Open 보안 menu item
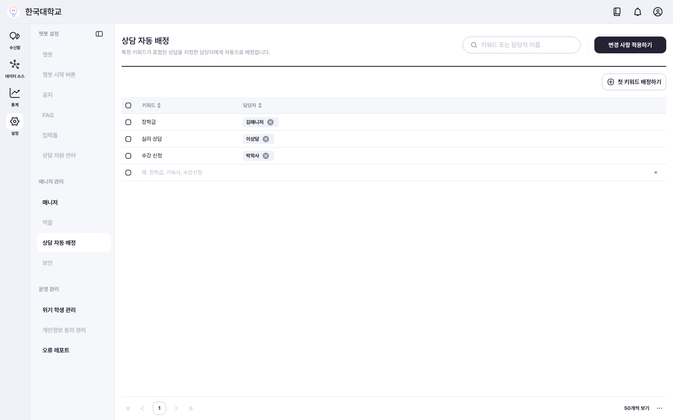The width and height of the screenshot is (673, 420). pos(74,263)
